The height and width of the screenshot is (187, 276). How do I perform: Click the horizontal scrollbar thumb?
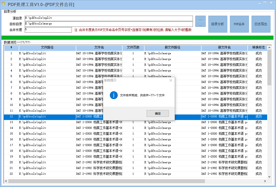[x=106, y=181]
